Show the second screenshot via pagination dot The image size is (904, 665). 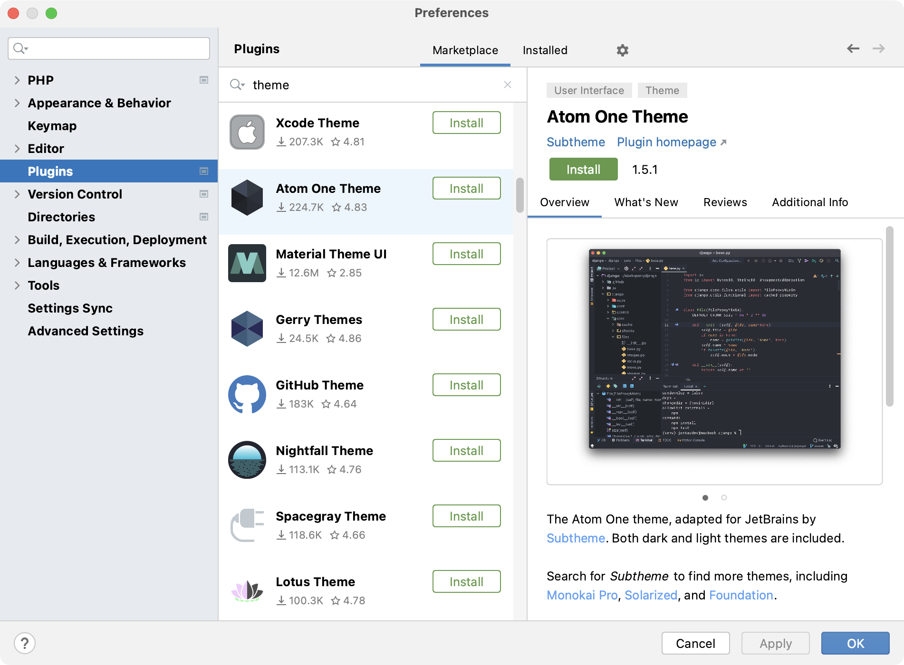[724, 498]
